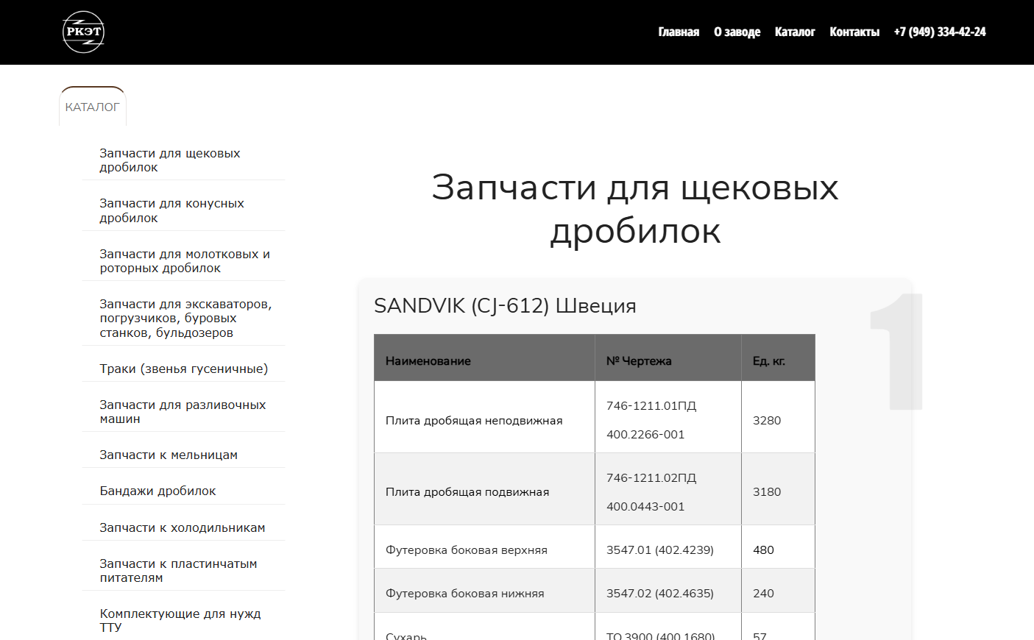Image resolution: width=1034 pixels, height=640 pixels.
Task: Go to the О заводе page
Action: [x=737, y=32]
